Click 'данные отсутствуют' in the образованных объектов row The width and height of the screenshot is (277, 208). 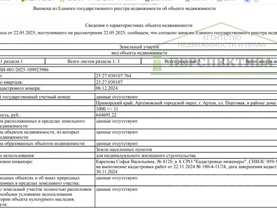(117, 143)
